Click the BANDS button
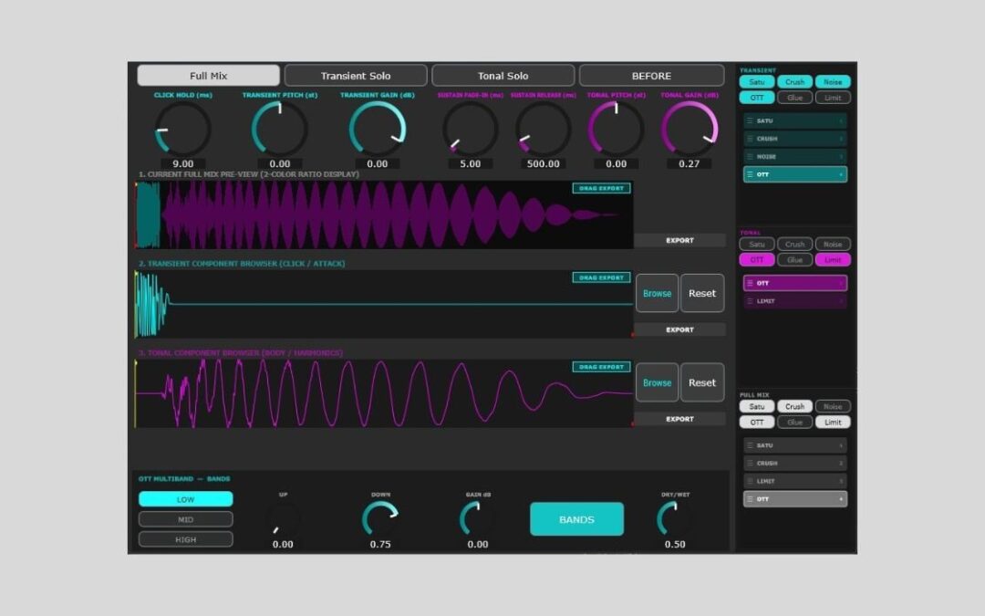Image resolution: width=985 pixels, height=616 pixels. 576,519
